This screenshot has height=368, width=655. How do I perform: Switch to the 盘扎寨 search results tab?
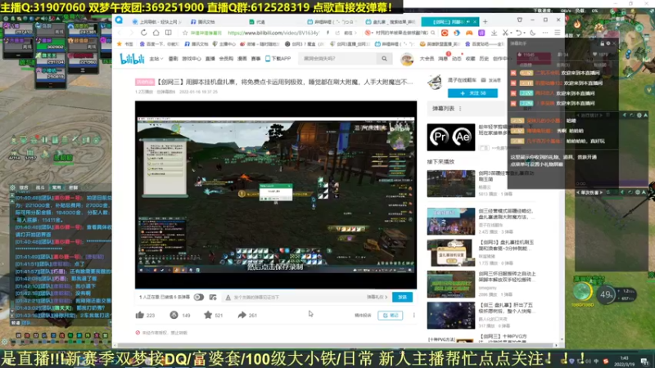391,22
